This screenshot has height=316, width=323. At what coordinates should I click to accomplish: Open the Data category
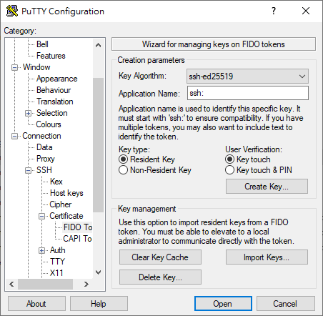pos(44,147)
